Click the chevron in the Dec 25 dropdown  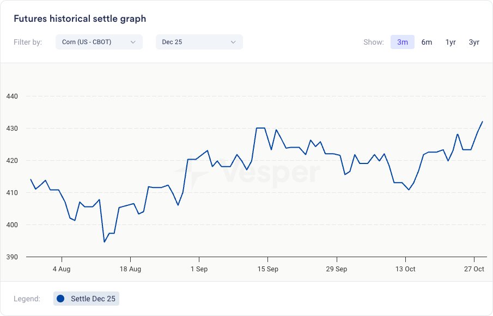coord(233,42)
